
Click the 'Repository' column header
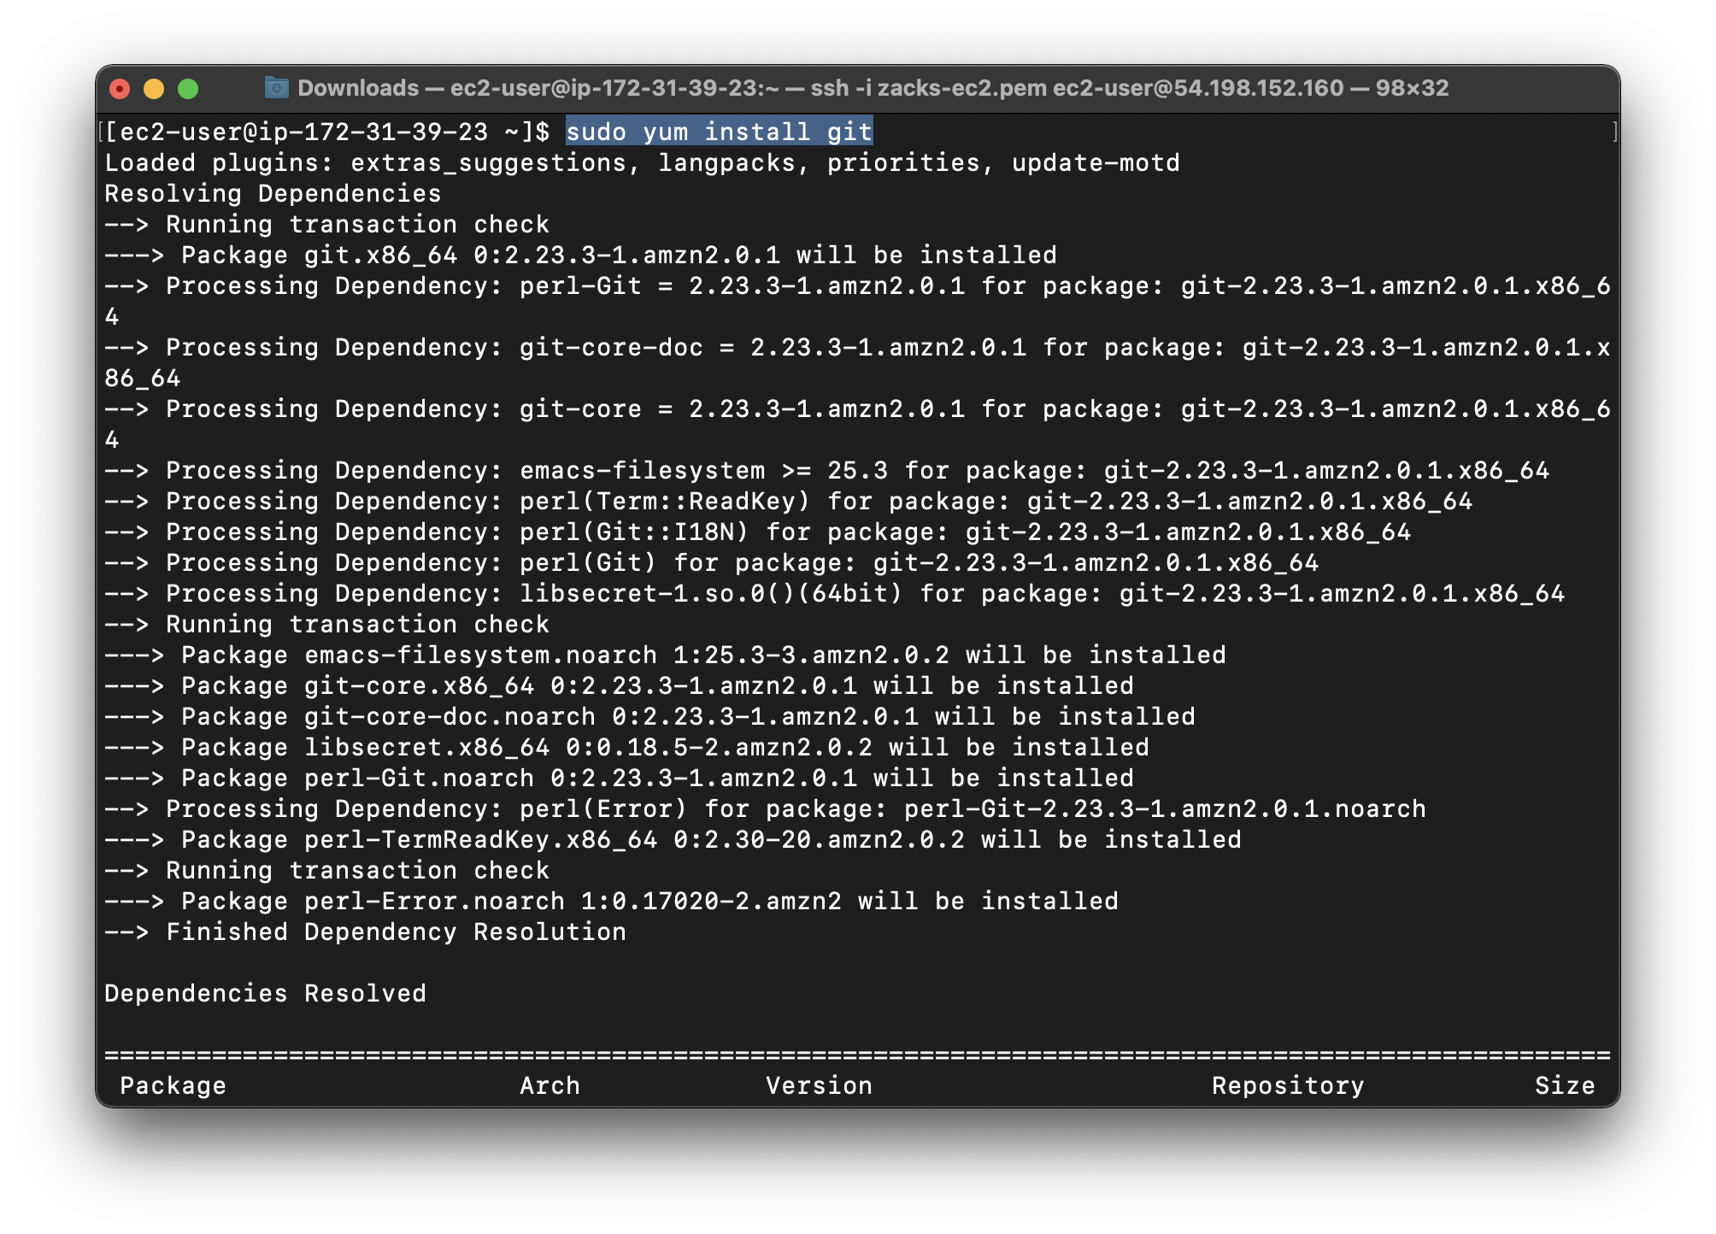coord(1287,1085)
